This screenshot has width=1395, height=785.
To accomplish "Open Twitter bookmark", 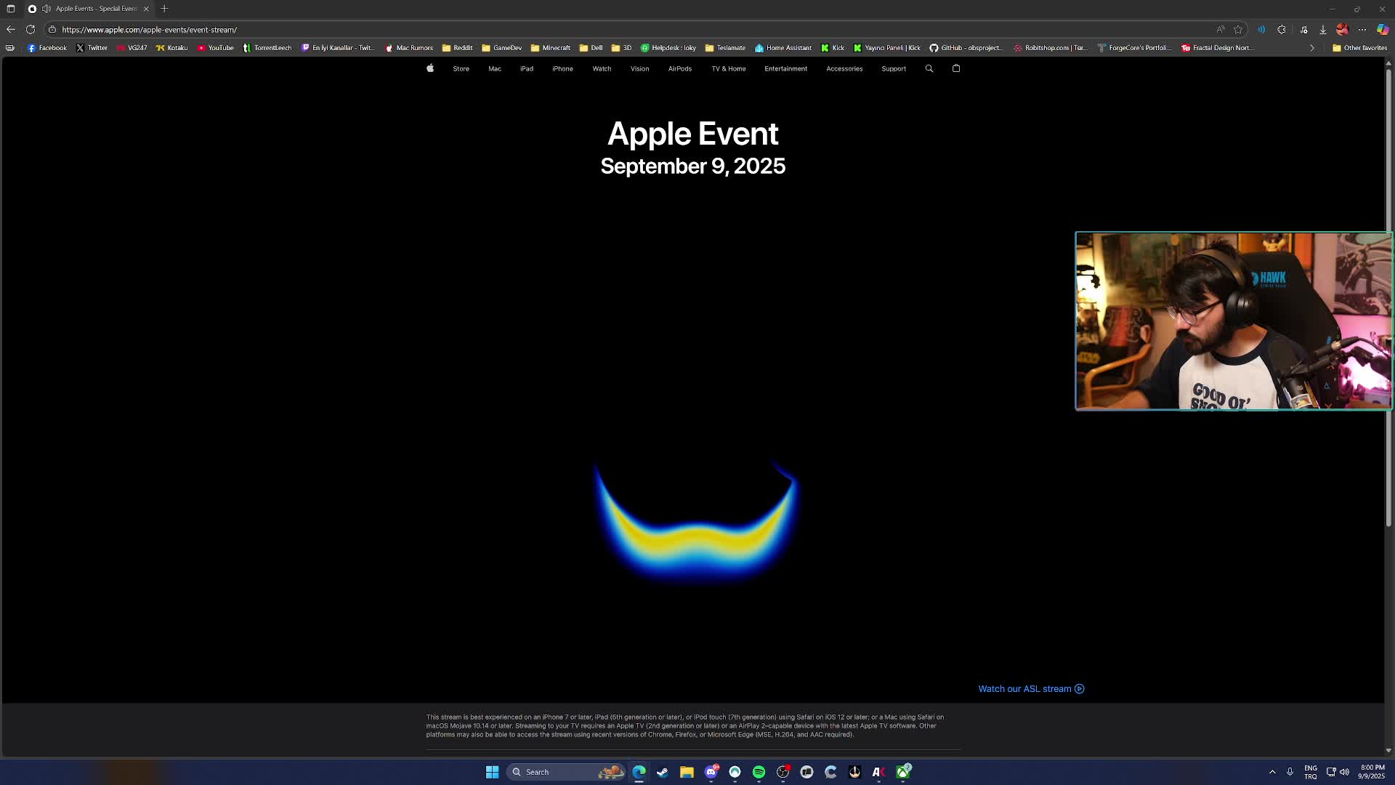I will (x=92, y=48).
